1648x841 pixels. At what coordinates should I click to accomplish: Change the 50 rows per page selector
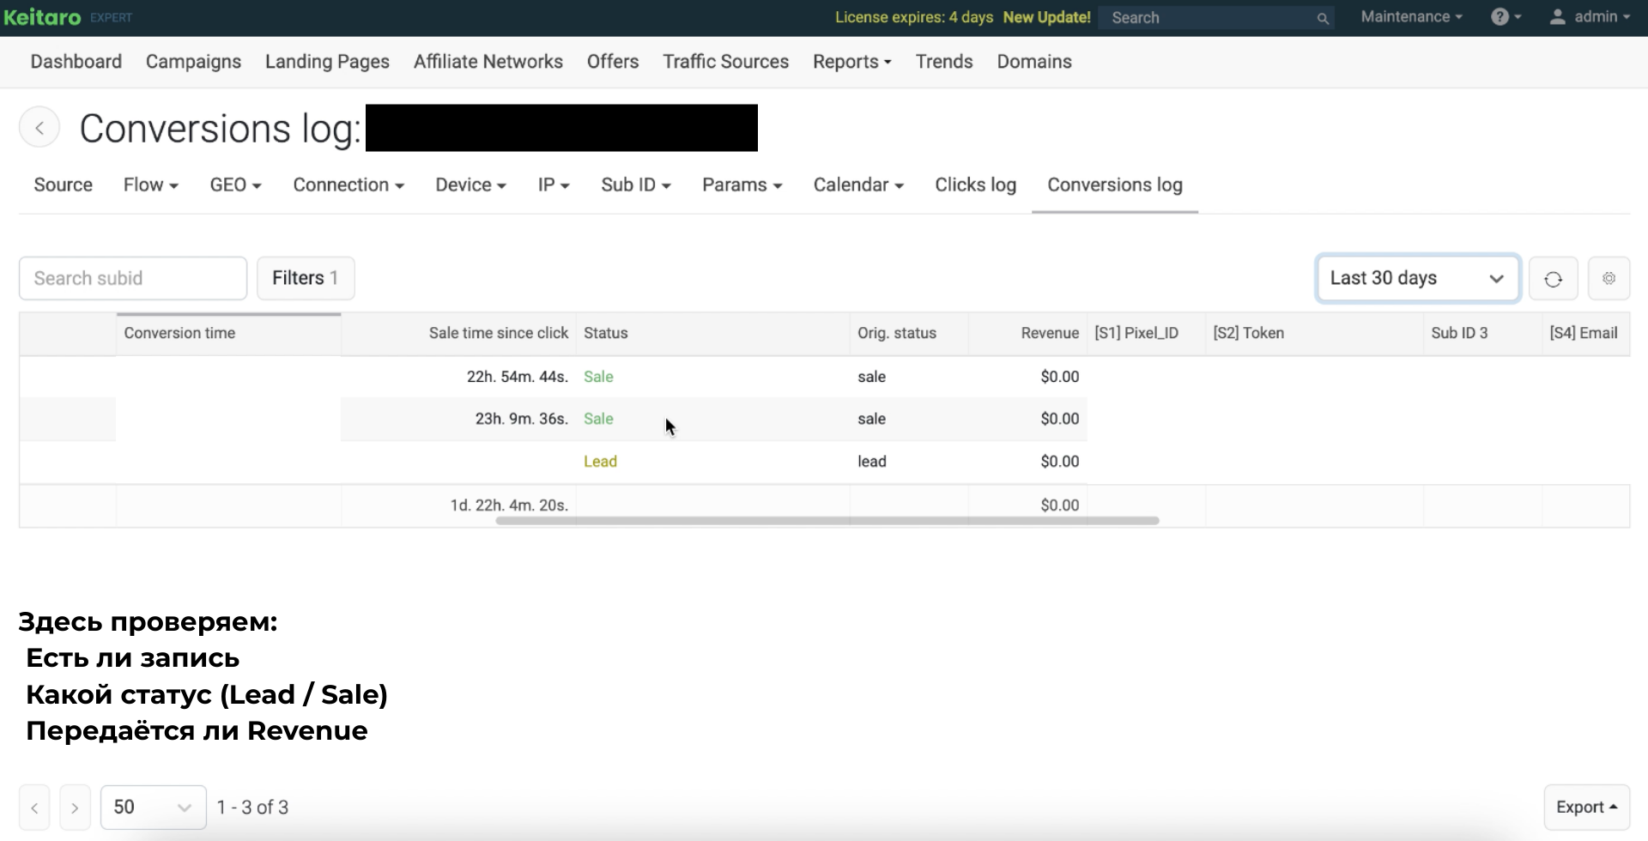pyautogui.click(x=153, y=808)
